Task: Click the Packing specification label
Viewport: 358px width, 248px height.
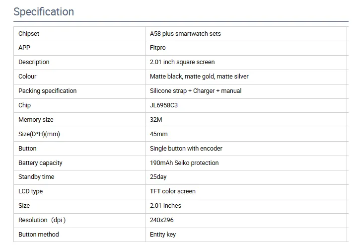Action: click(x=47, y=91)
